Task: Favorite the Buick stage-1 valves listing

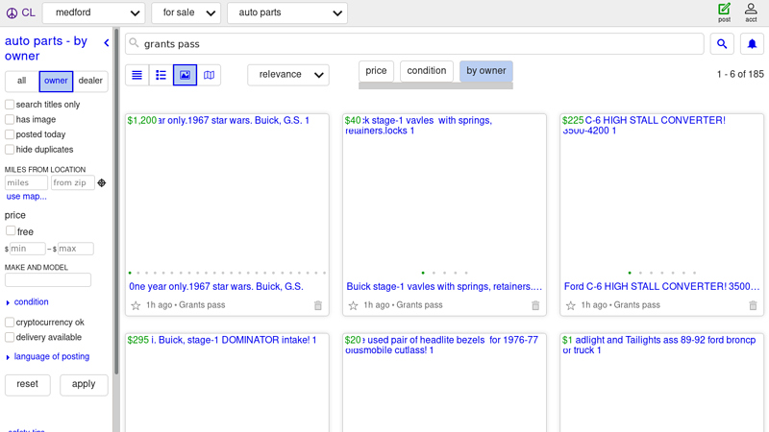Action: [353, 305]
